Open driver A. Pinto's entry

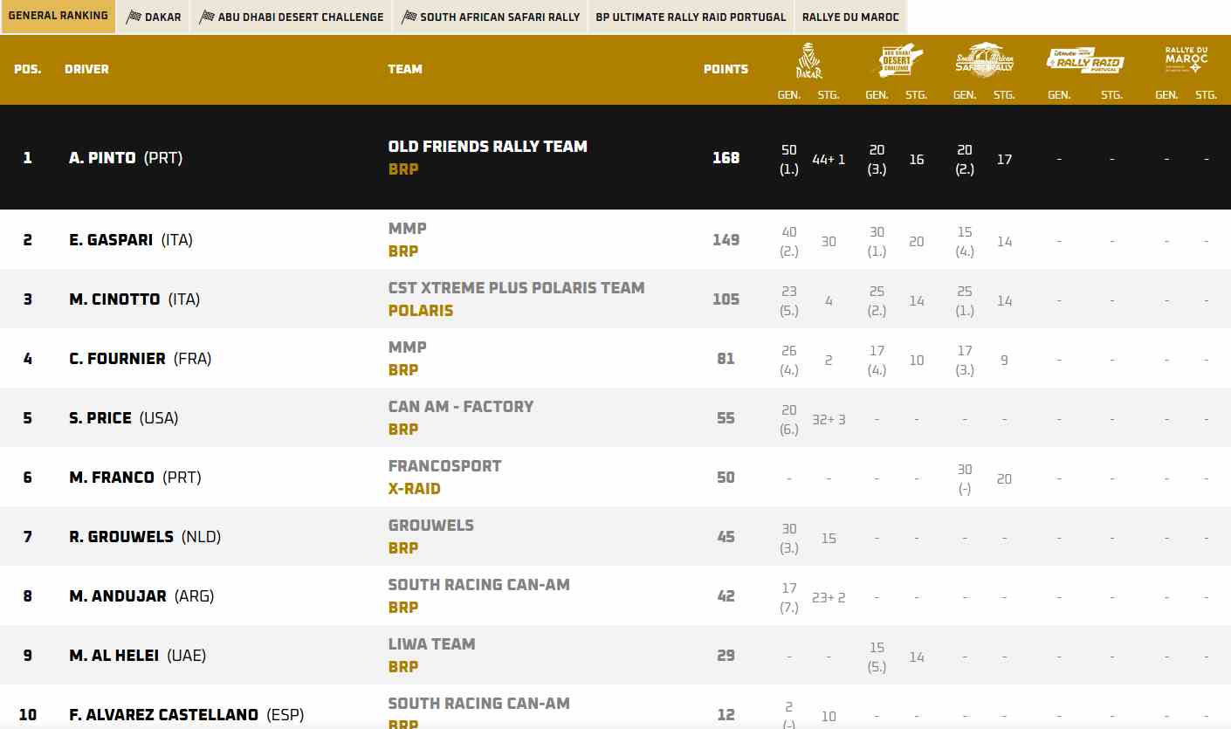tap(102, 158)
